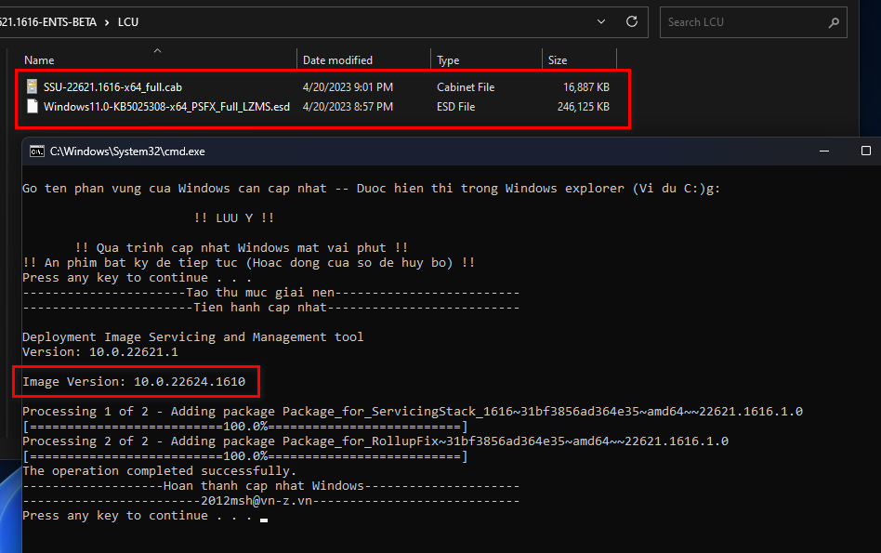The image size is (881, 553).
Task: Click the 'Processing 2 of 2' RollupFix line
Action: tap(375, 441)
